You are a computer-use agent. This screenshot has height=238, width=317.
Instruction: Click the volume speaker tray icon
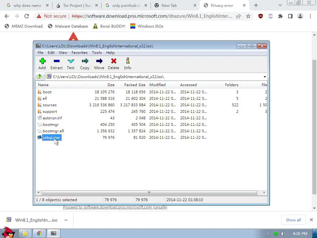(283, 234)
